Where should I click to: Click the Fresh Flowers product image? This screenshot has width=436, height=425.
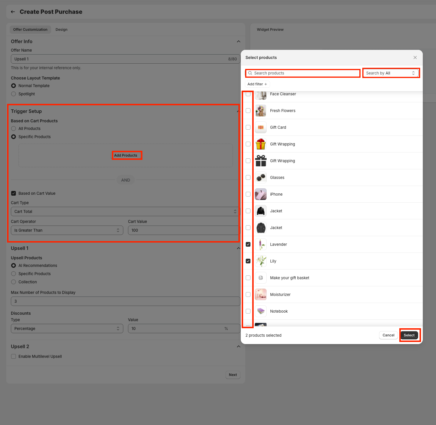(x=260, y=111)
